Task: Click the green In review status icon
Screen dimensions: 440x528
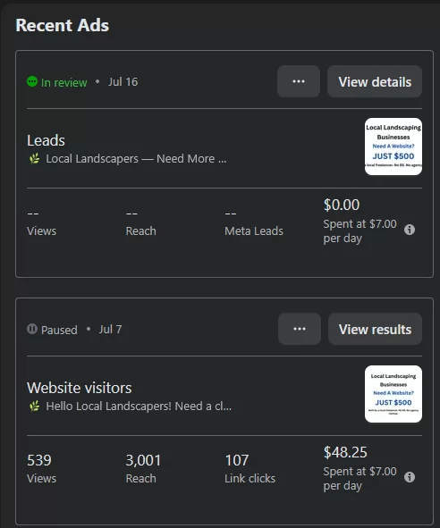Action: coord(32,81)
